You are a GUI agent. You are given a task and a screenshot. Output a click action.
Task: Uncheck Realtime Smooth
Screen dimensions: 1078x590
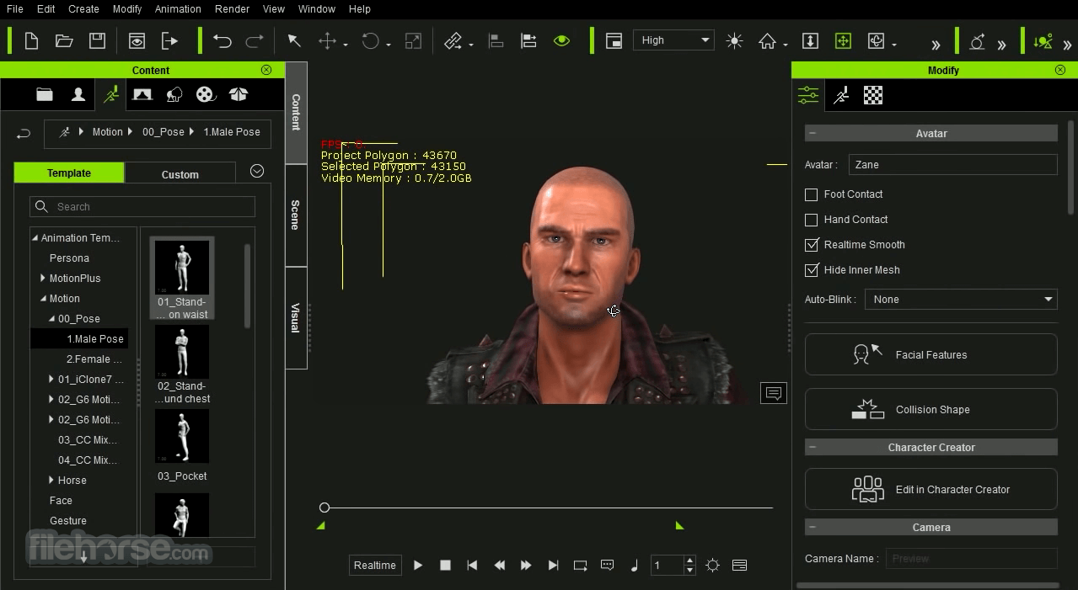click(812, 245)
